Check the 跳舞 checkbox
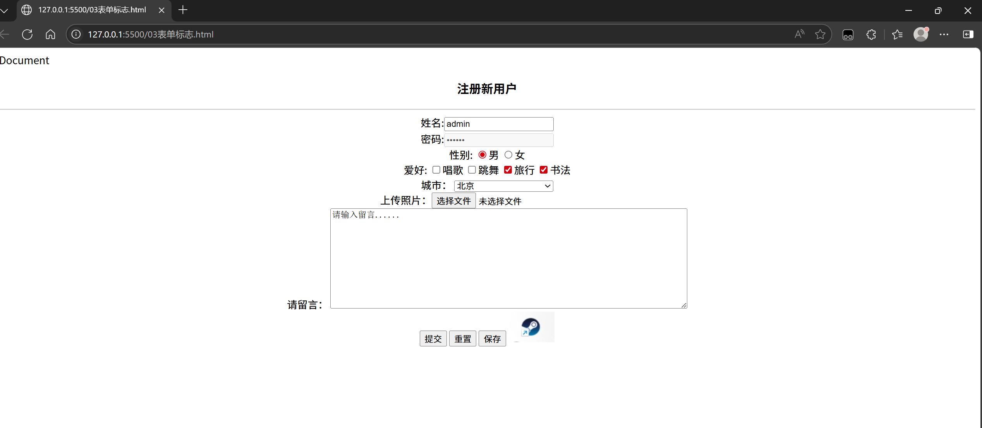The image size is (982, 428). (472, 170)
